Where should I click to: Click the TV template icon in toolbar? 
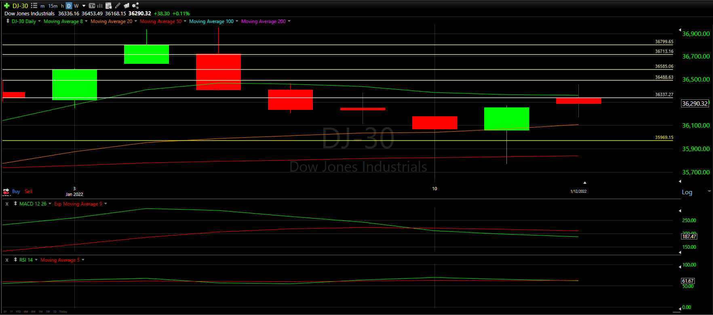pyautogui.click(x=92, y=6)
